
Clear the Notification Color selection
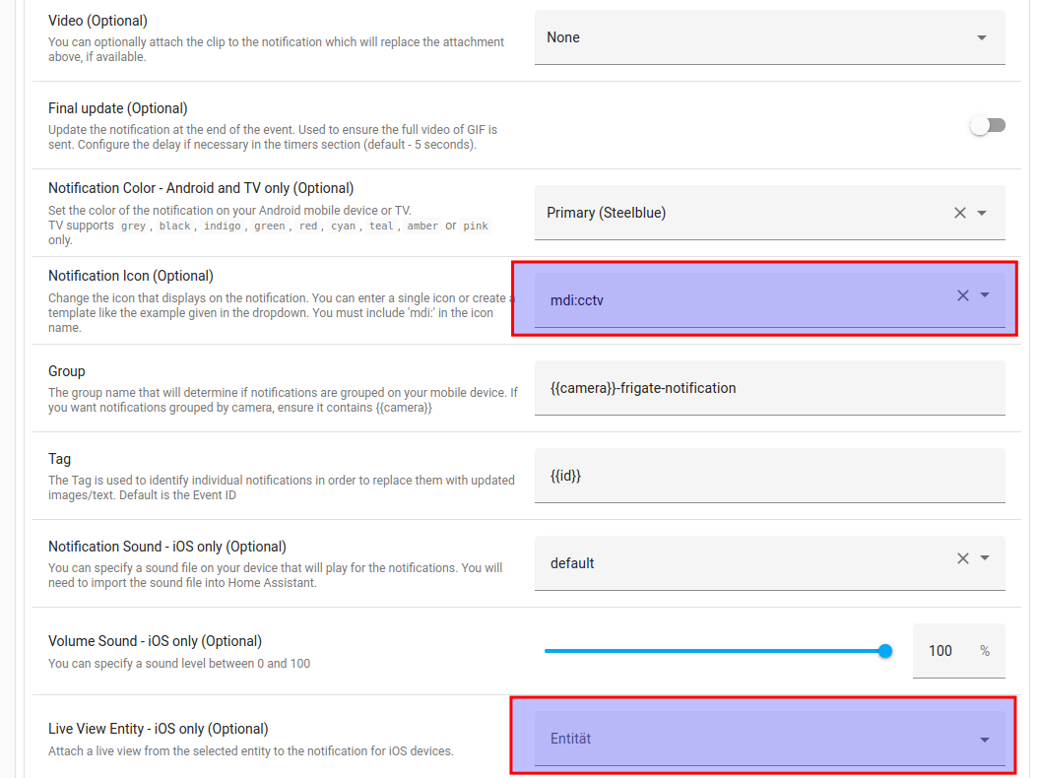coord(960,213)
